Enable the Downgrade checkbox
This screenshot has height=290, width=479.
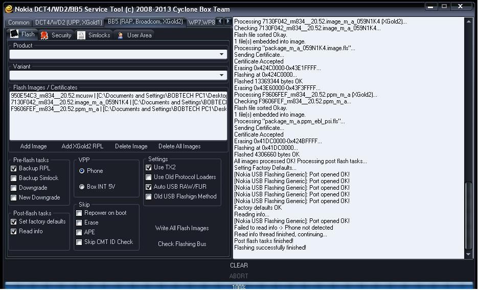pos(14,188)
